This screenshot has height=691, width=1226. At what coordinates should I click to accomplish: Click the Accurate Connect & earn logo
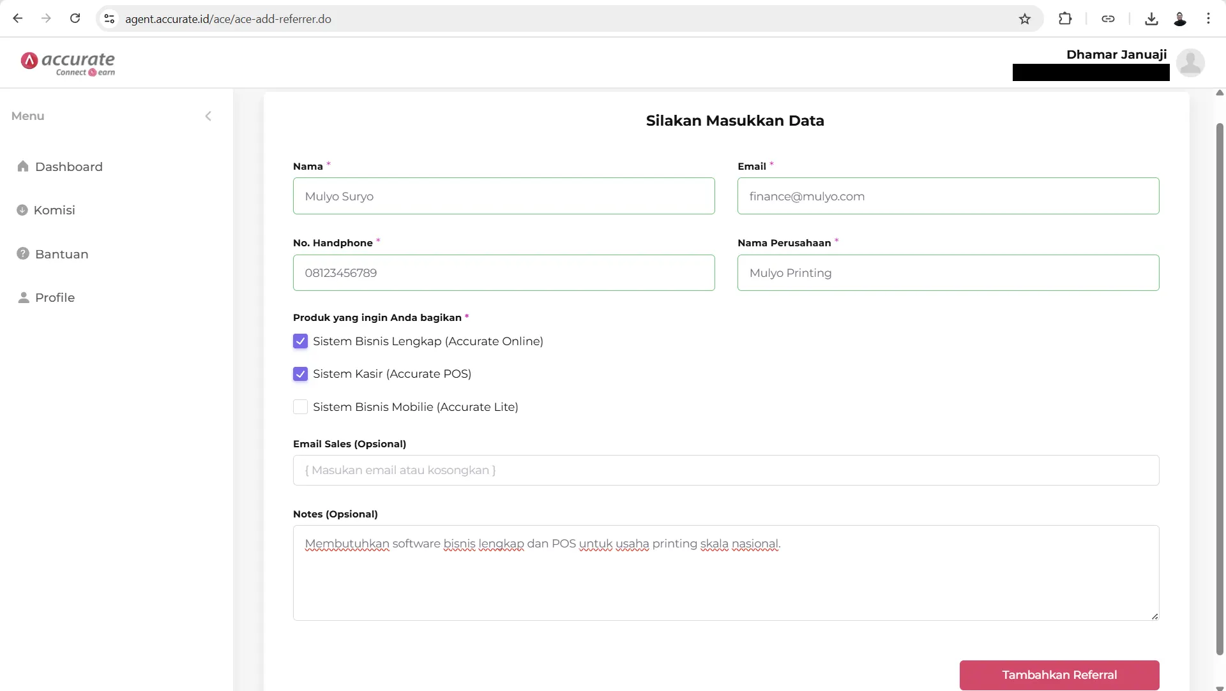(x=68, y=63)
